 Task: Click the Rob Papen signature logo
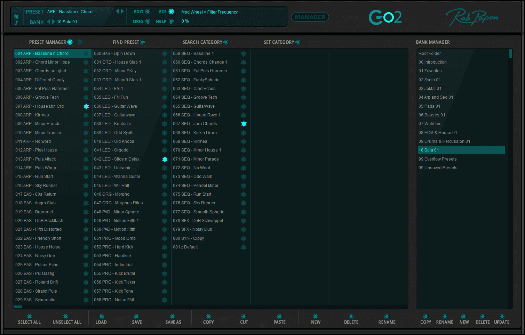tap(472, 17)
